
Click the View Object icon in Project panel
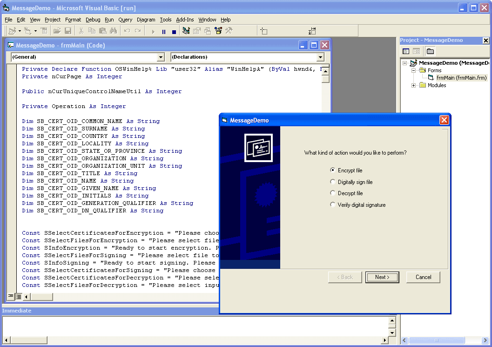417,51
